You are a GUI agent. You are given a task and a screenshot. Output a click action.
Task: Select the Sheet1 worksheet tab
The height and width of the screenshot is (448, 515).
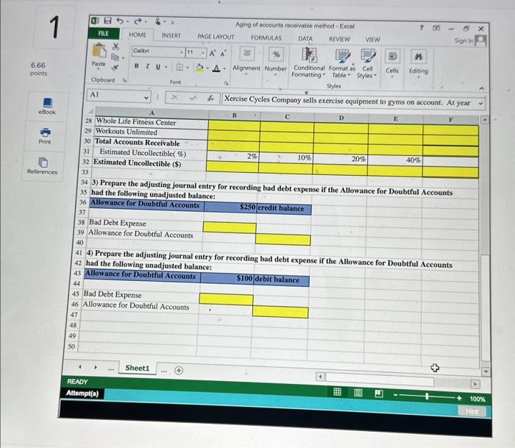(138, 368)
